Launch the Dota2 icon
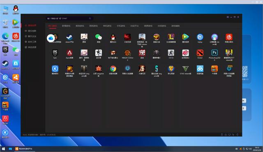The height and width of the screenshot is (152, 263). 200,53
